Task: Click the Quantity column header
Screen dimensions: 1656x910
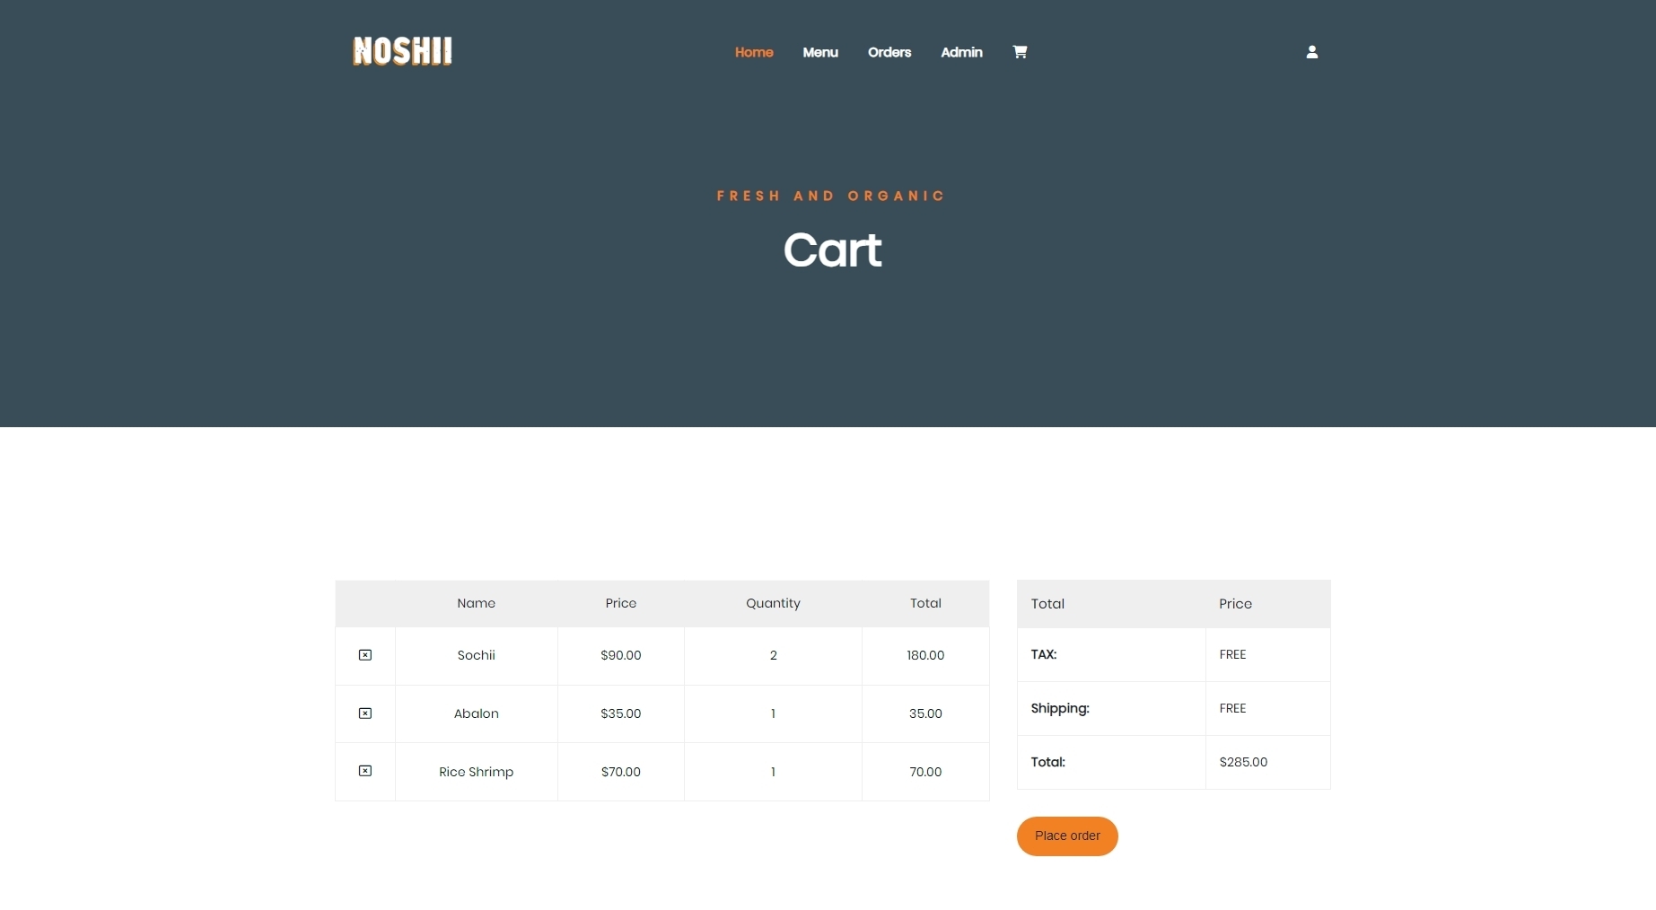Action: click(x=773, y=603)
